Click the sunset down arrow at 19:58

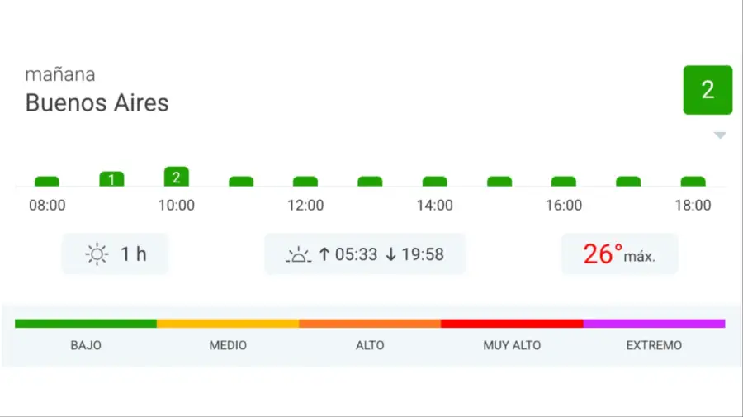[391, 254]
